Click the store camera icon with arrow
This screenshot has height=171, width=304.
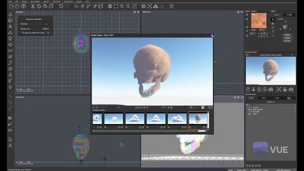pos(291,89)
